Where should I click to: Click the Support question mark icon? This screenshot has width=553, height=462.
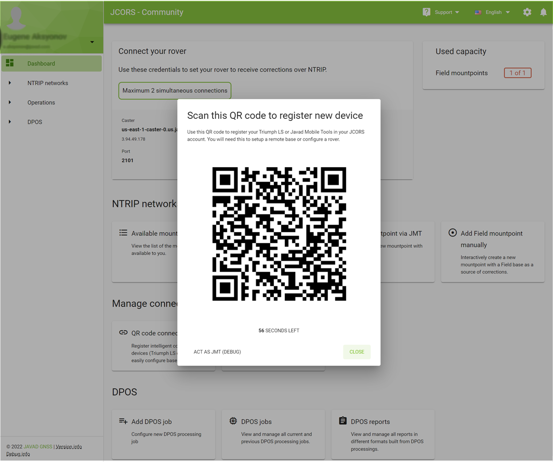[426, 12]
